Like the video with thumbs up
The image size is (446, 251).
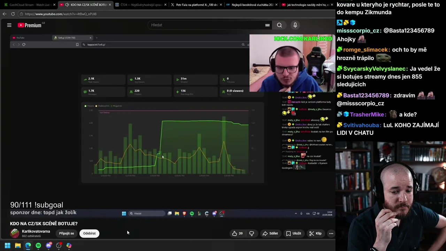(x=237, y=234)
